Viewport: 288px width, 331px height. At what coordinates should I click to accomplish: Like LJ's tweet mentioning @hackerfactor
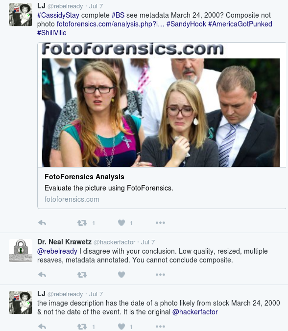click(121, 327)
